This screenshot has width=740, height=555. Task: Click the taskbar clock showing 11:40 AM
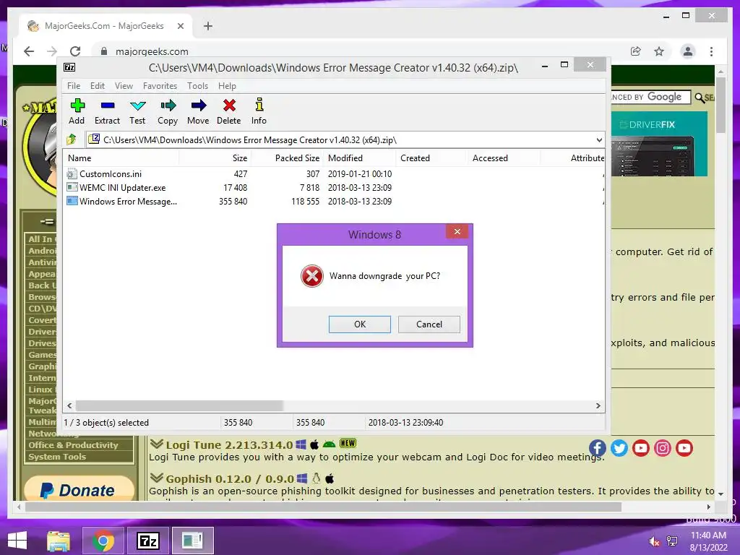(x=708, y=541)
